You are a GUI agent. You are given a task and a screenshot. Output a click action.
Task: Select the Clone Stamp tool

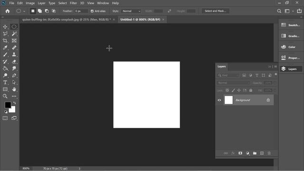click(x=14, y=55)
